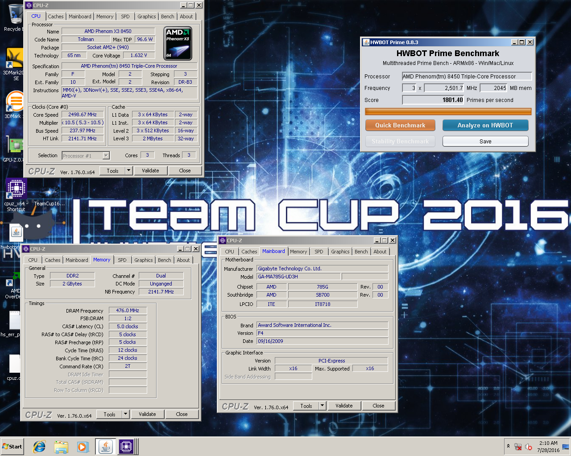This screenshot has width=571, height=456.
Task: Open the cpuz_x64 Shortcut desktop icon
Action: (x=16, y=195)
